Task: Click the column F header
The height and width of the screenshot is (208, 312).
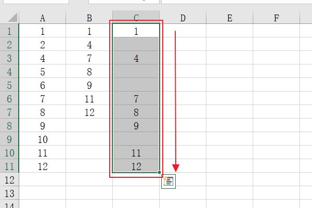Action: (x=276, y=18)
